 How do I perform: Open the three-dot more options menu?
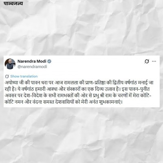154,62
